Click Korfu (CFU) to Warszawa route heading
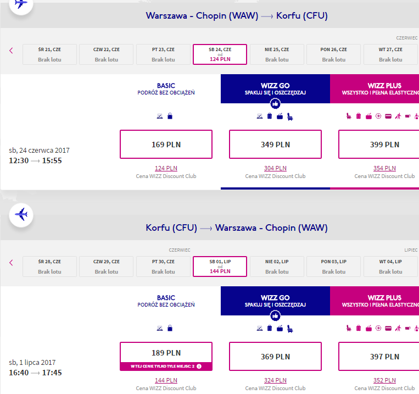Screen dimensions: 419x394 237,227
